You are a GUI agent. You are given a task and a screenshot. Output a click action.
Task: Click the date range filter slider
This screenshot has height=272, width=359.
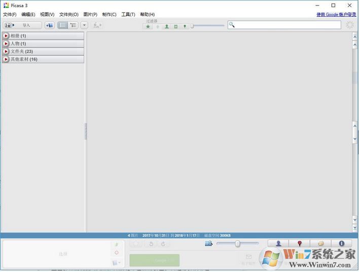pyautogui.click(x=208, y=26)
